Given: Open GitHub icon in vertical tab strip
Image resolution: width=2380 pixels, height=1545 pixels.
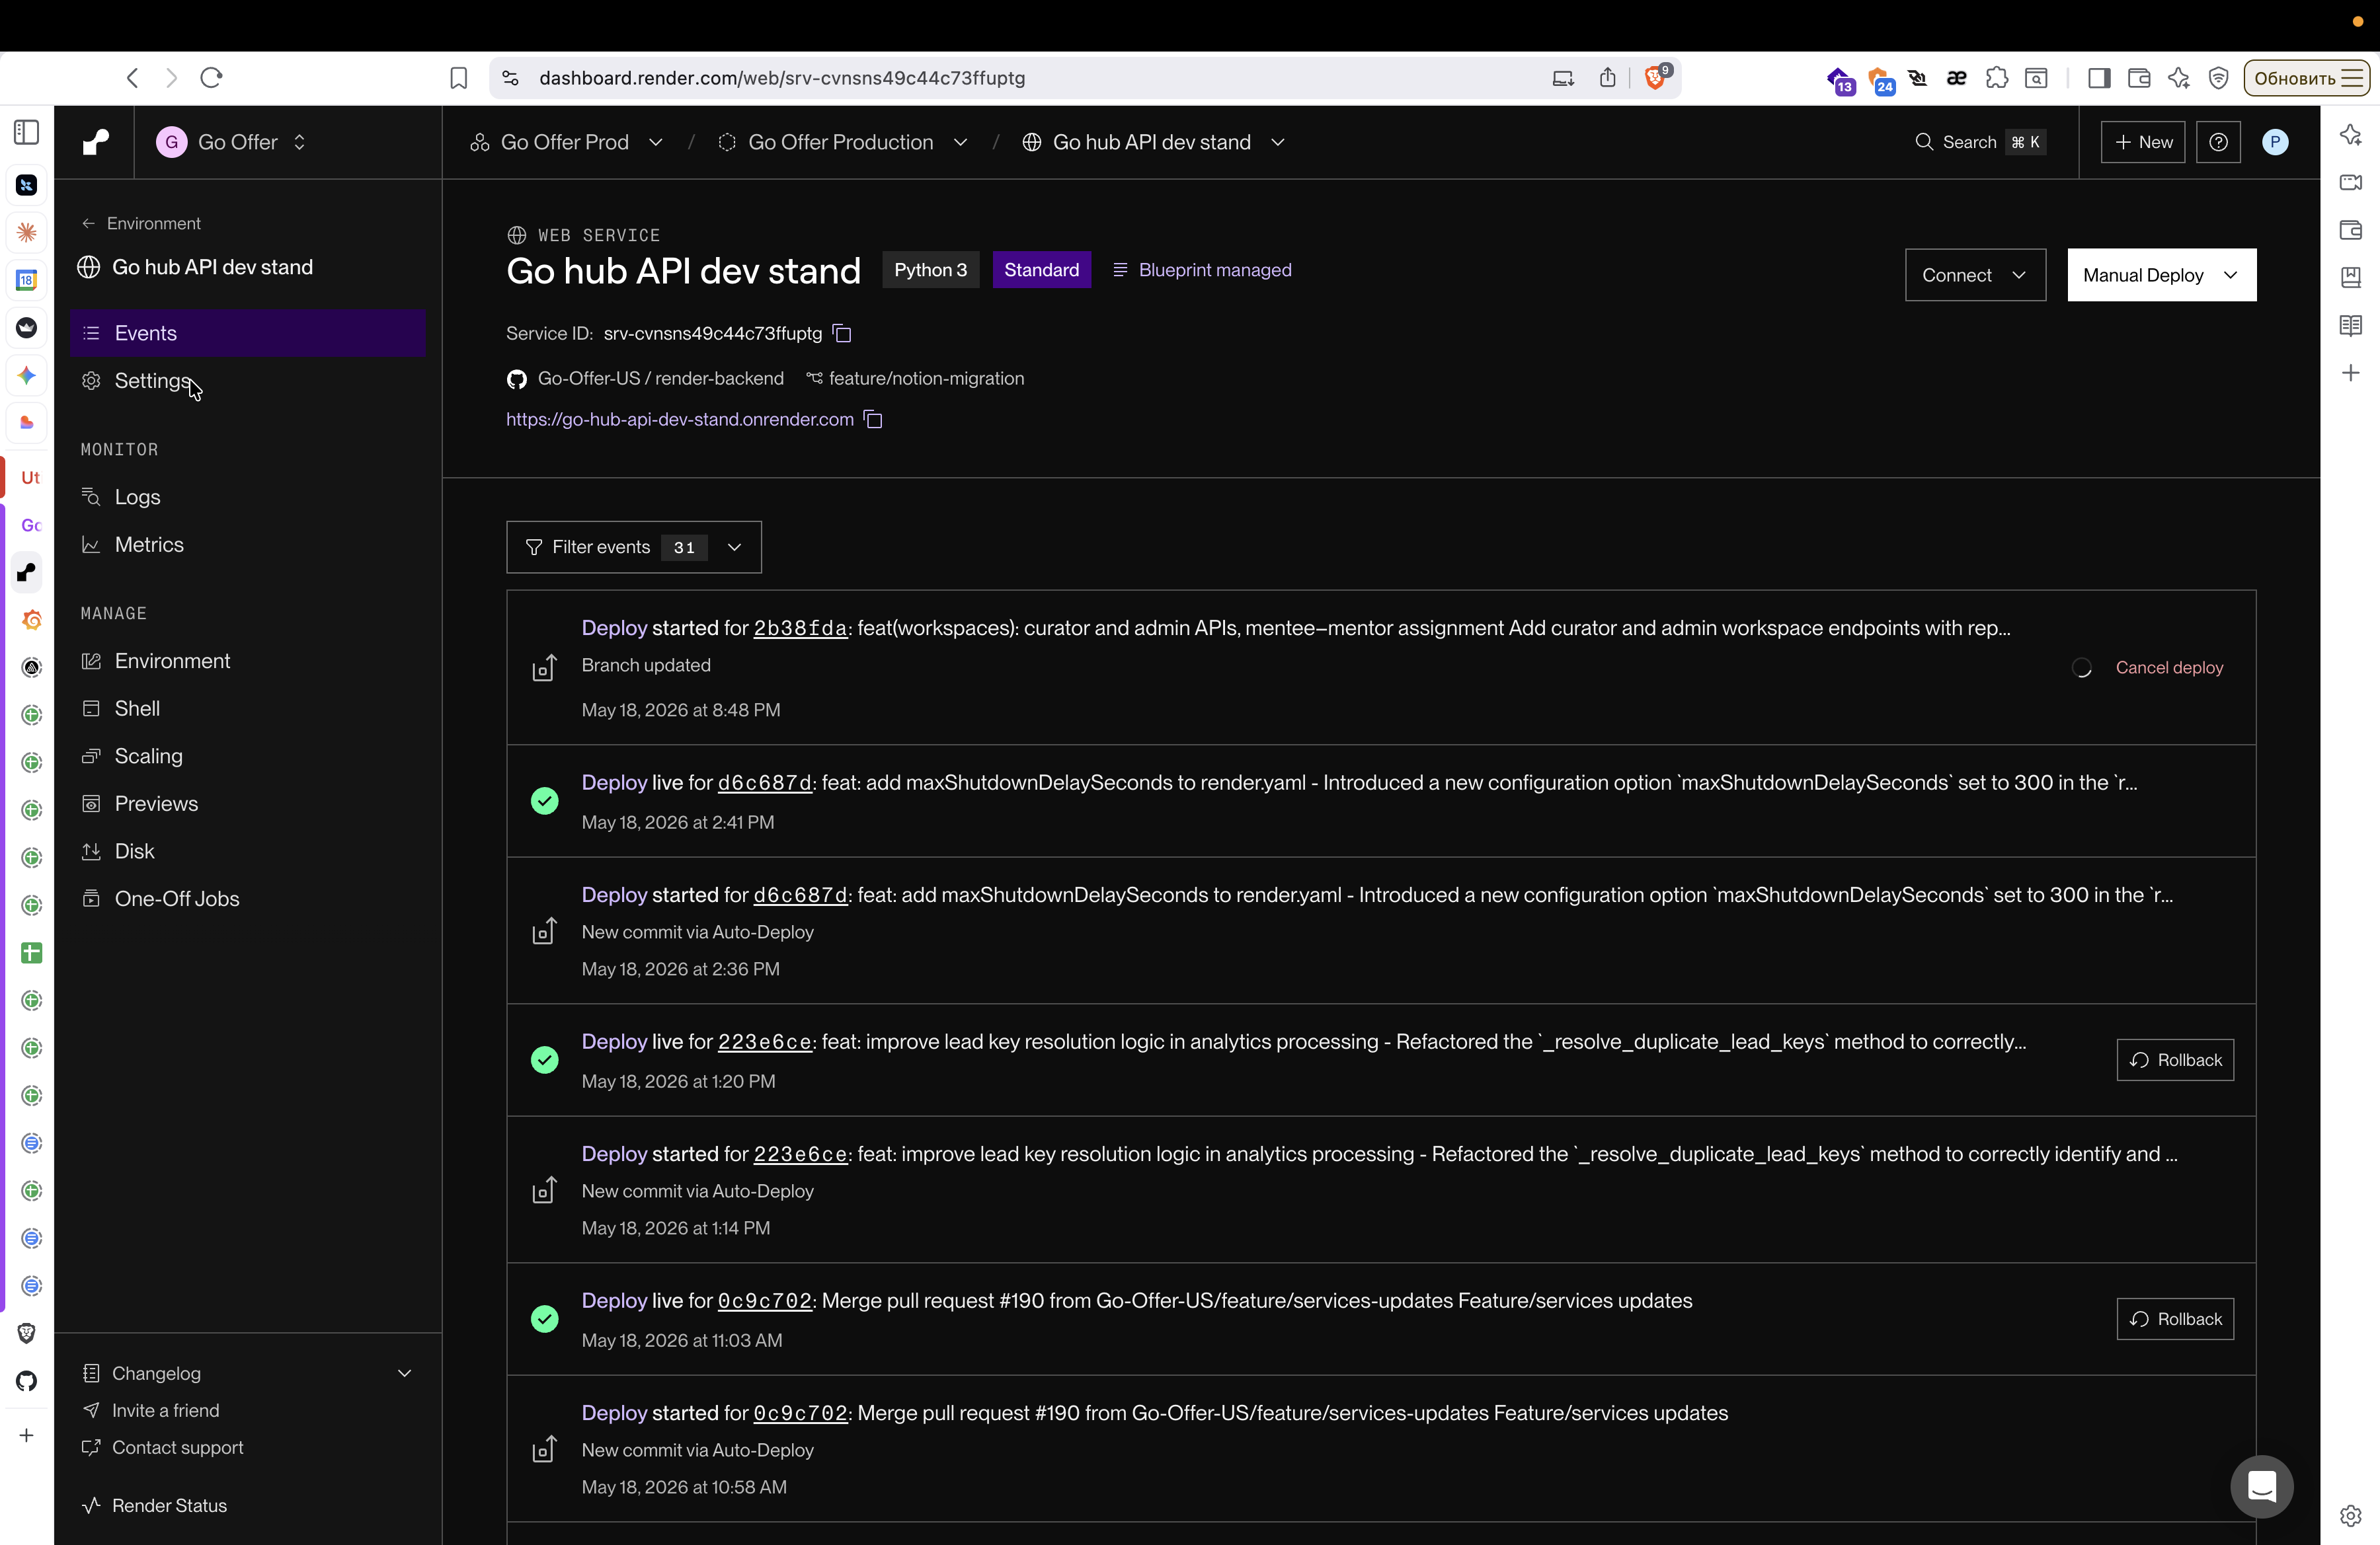Looking at the screenshot, I should point(27,1381).
